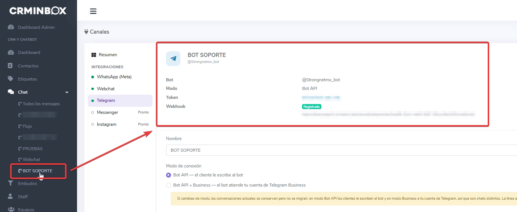Viewport: 517px width, 212px height.
Task: Select Telegram integration
Action: (120, 101)
